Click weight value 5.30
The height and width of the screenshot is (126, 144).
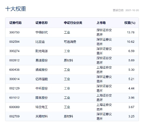(x=131, y=70)
